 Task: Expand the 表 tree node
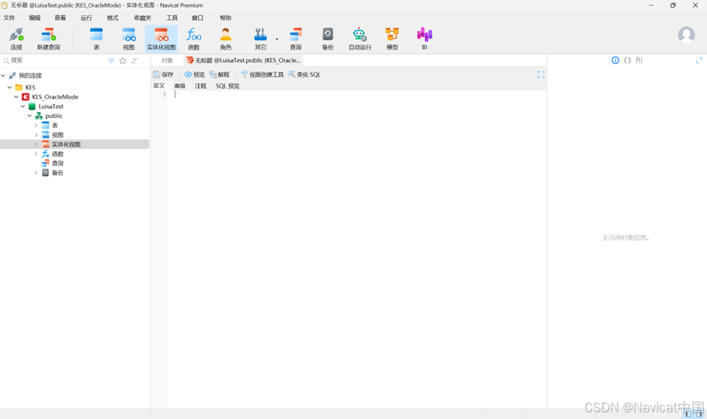tap(37, 125)
